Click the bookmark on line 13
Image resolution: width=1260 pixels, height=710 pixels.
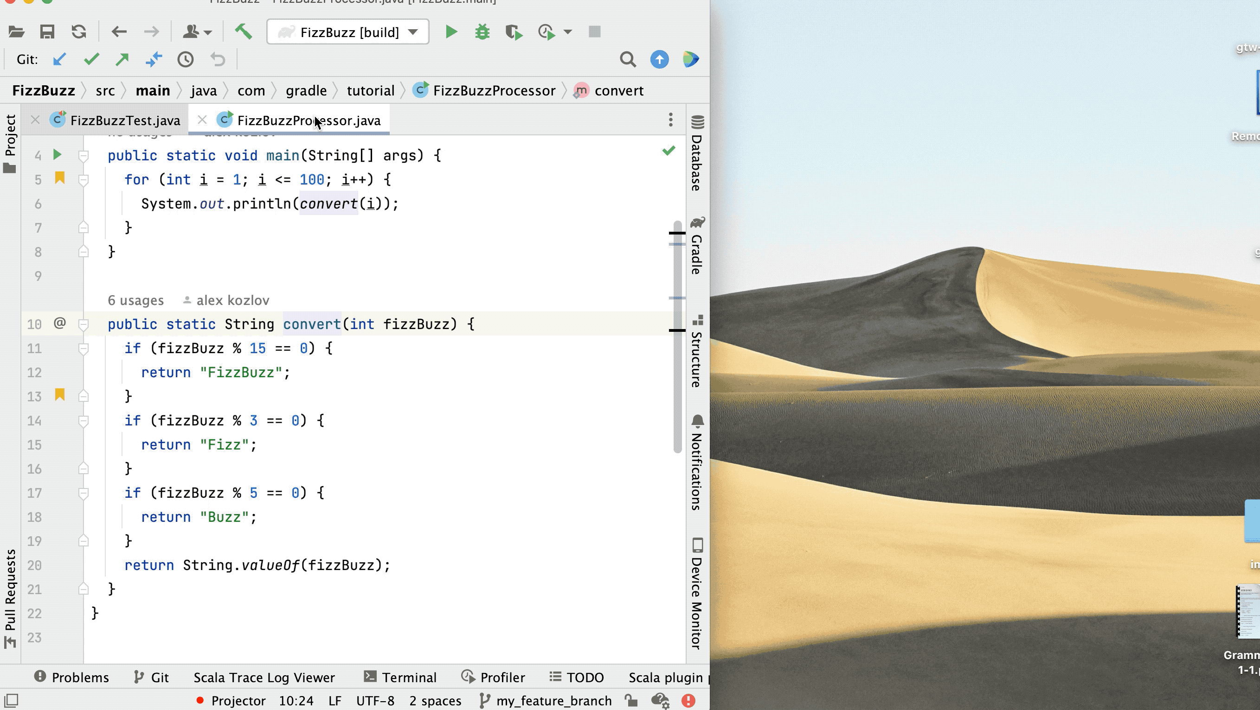(60, 395)
